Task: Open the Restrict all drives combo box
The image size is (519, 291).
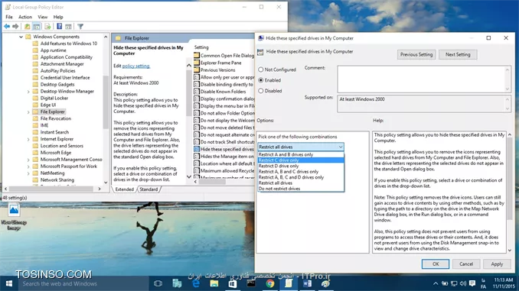Action: (301, 147)
